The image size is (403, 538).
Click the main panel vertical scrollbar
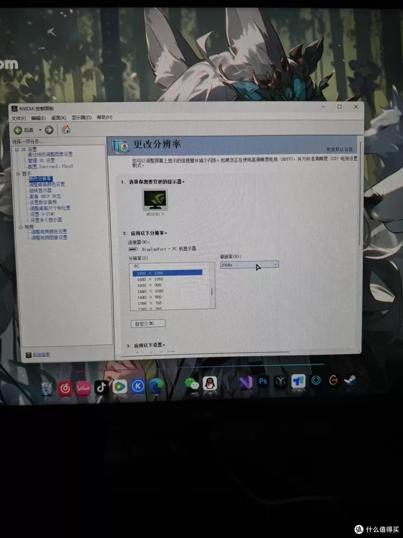coord(360,194)
